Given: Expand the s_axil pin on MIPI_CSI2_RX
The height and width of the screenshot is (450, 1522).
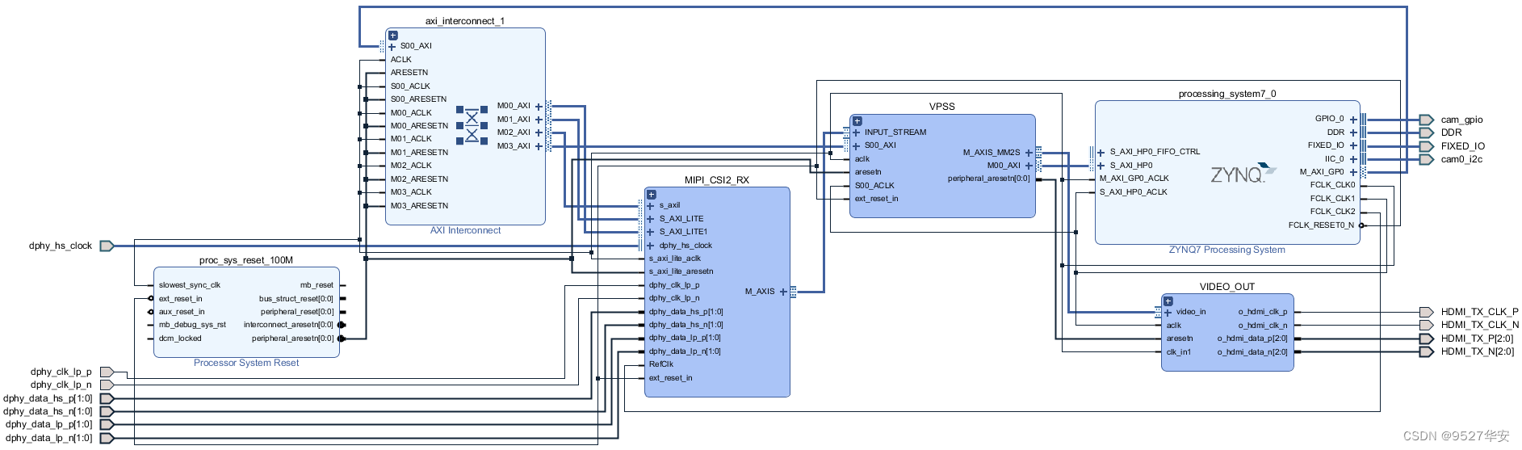Looking at the screenshot, I should [651, 206].
